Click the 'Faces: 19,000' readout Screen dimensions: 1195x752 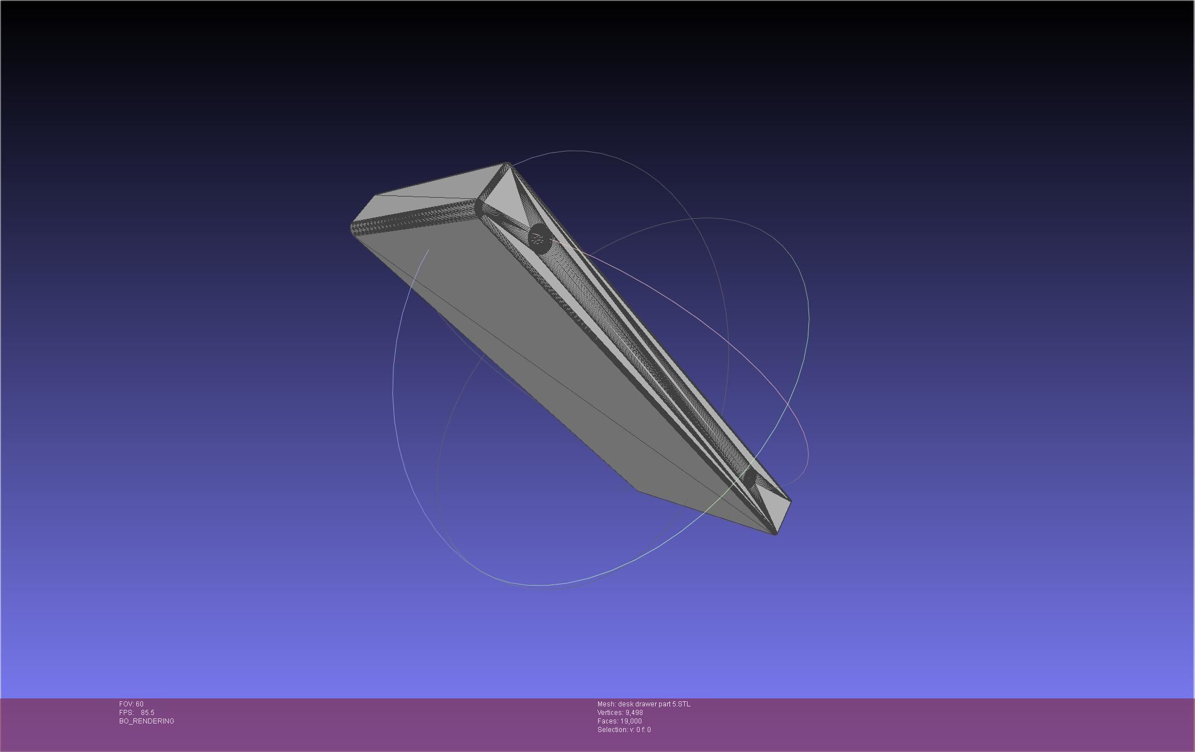click(x=619, y=721)
